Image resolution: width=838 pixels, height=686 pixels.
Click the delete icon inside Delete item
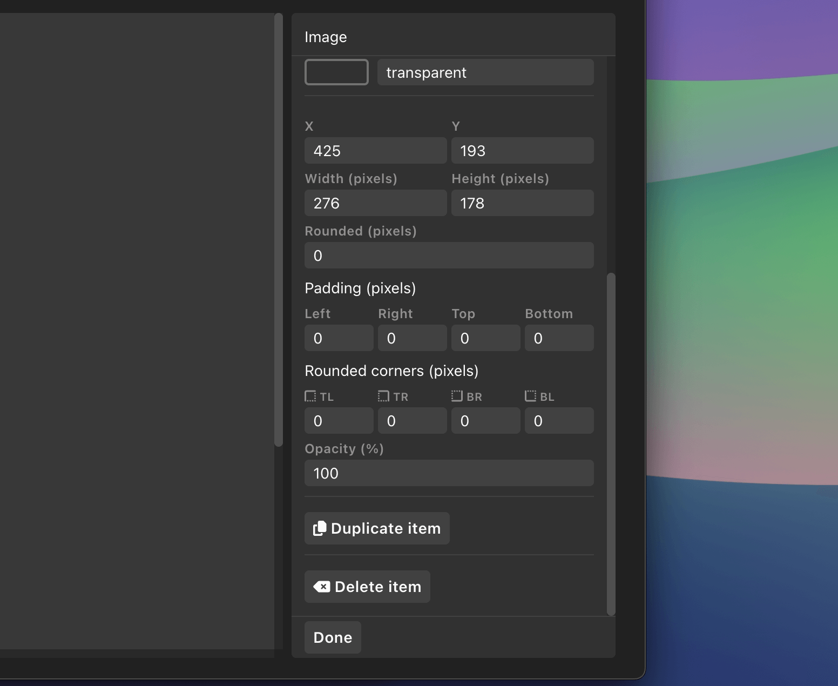(322, 587)
